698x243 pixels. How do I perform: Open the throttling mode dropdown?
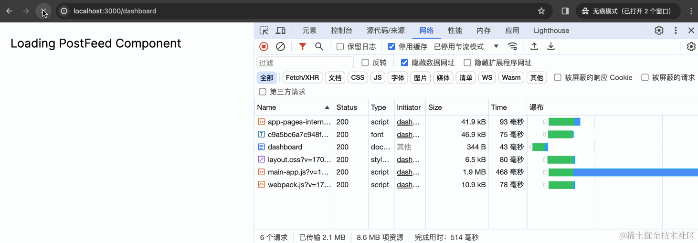(x=466, y=46)
